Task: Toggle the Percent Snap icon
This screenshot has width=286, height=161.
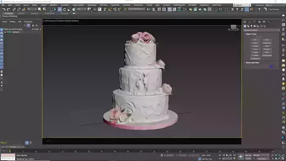Action: tap(115, 9)
